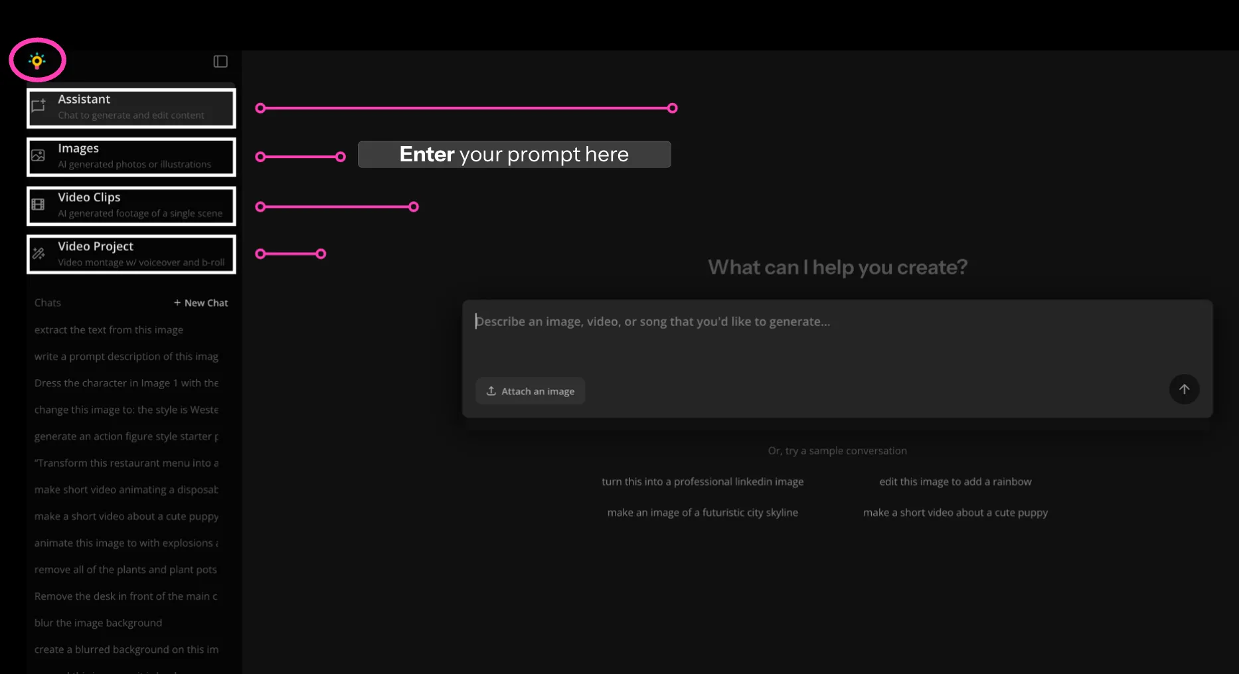Open the disposable animation short video chat

125,489
